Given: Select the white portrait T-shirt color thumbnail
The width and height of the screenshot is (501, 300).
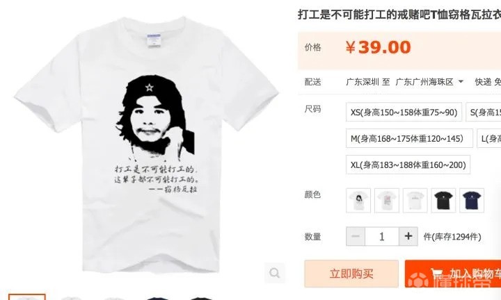Looking at the screenshot, I should pyautogui.click(x=358, y=200).
